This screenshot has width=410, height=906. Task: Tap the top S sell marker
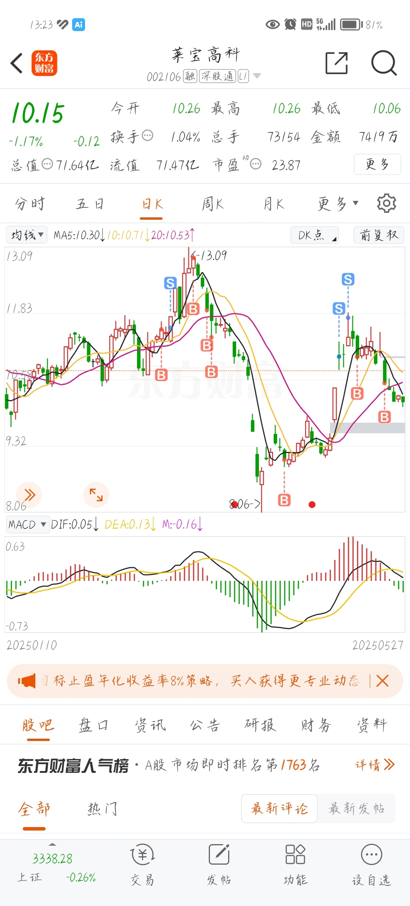pos(348,279)
